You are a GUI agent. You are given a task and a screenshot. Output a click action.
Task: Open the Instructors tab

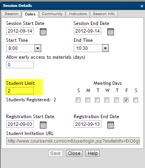point(78,14)
